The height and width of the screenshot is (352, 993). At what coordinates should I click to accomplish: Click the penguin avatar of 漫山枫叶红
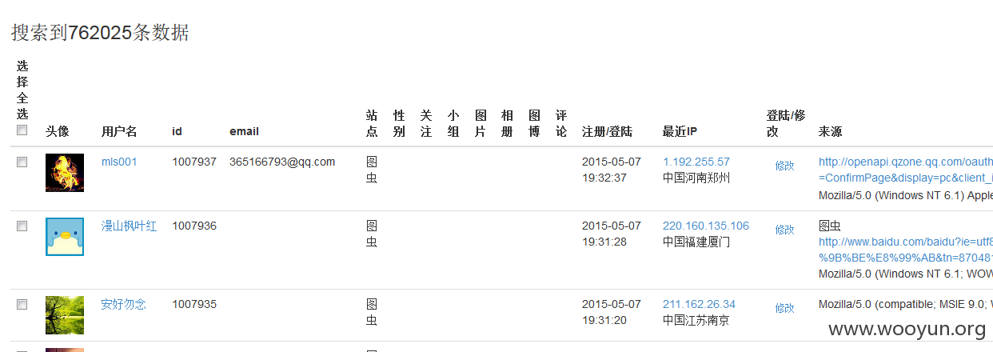[65, 237]
